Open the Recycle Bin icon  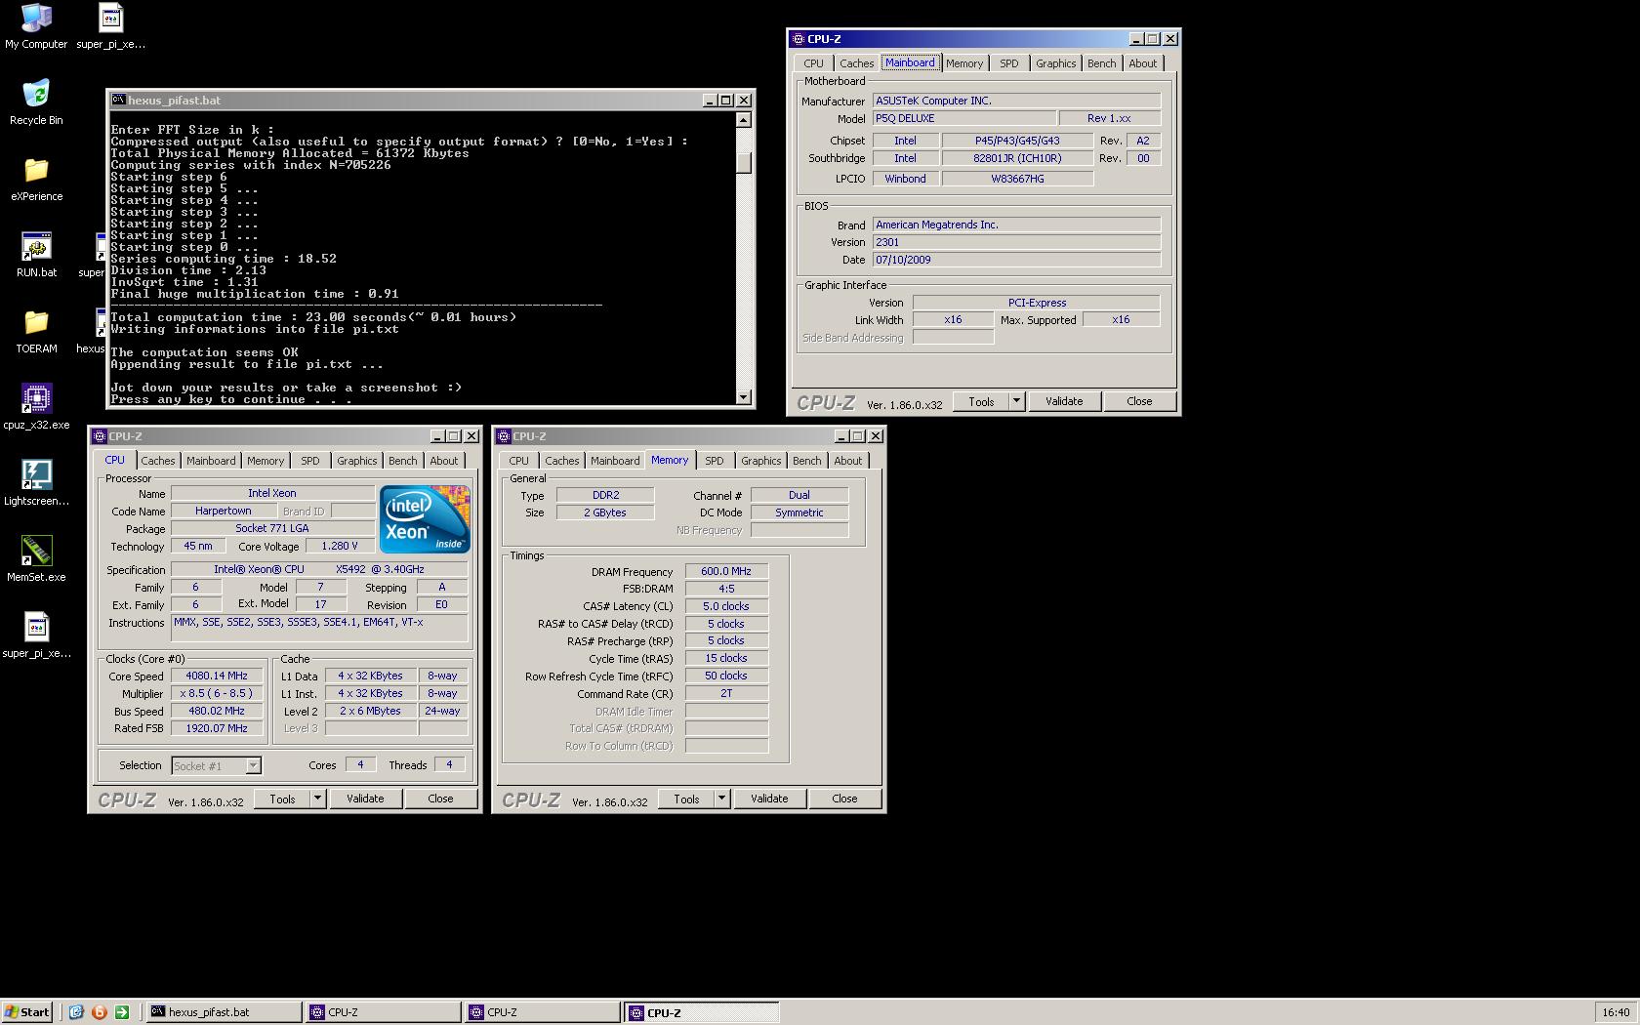pyautogui.click(x=36, y=102)
